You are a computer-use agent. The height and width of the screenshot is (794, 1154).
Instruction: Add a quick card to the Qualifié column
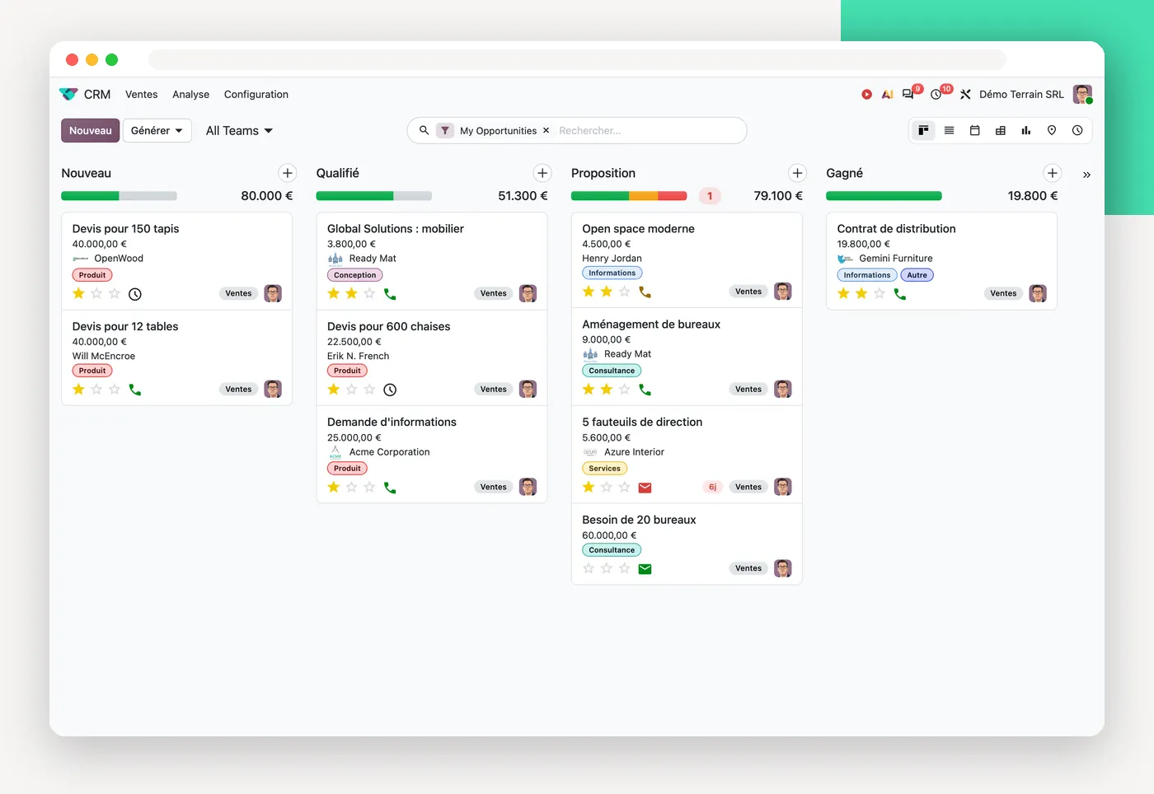tap(542, 173)
